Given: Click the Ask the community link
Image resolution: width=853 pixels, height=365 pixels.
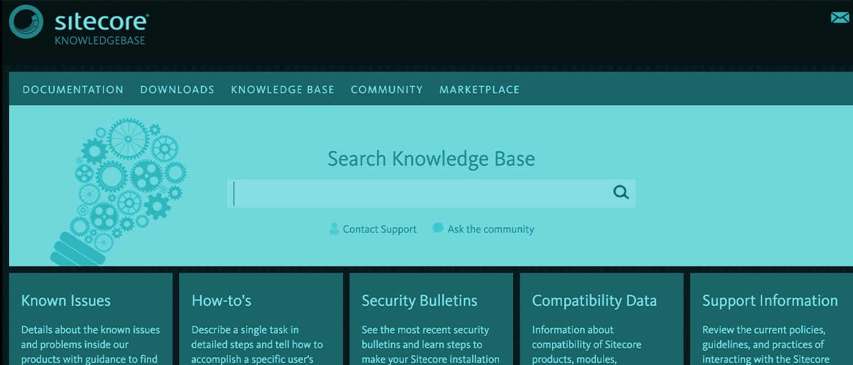Looking at the screenshot, I should (490, 229).
